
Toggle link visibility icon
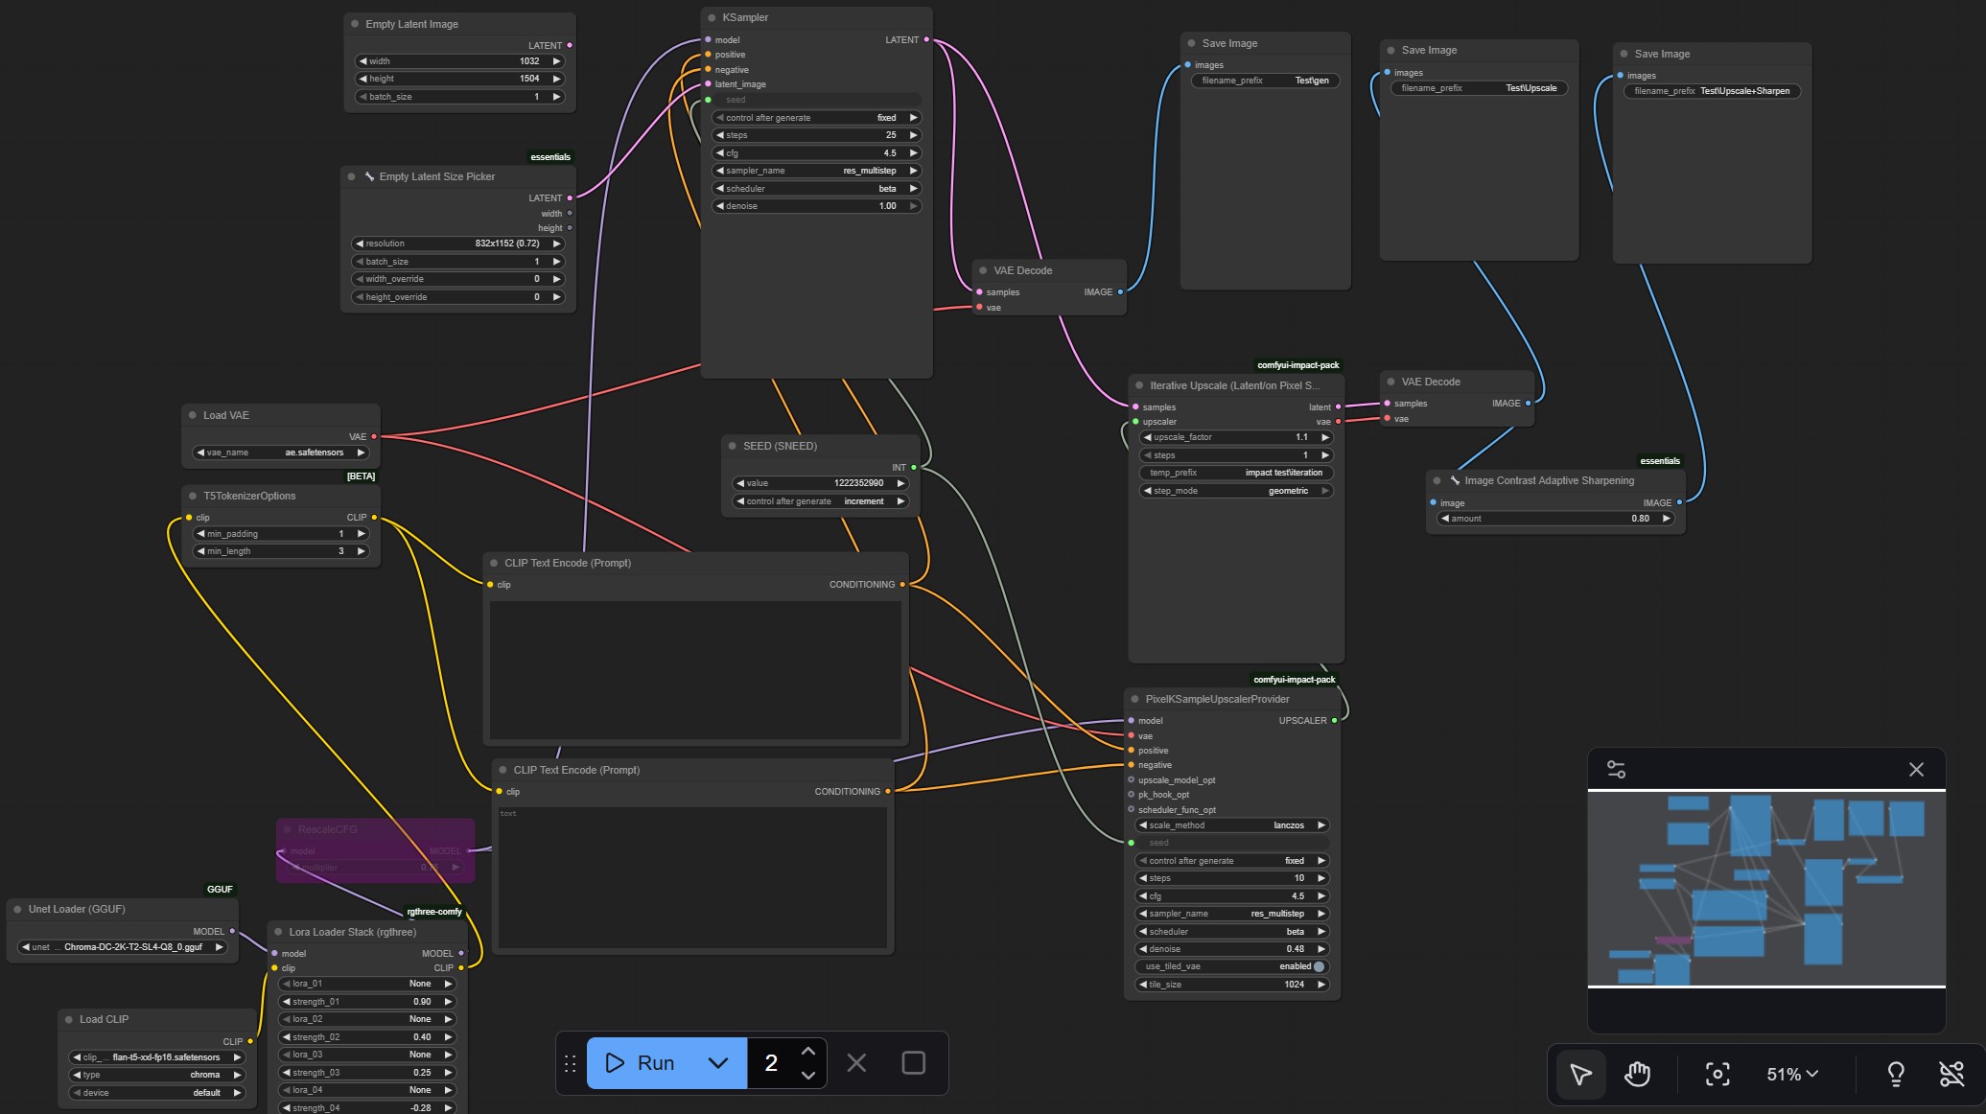pos(1951,1074)
